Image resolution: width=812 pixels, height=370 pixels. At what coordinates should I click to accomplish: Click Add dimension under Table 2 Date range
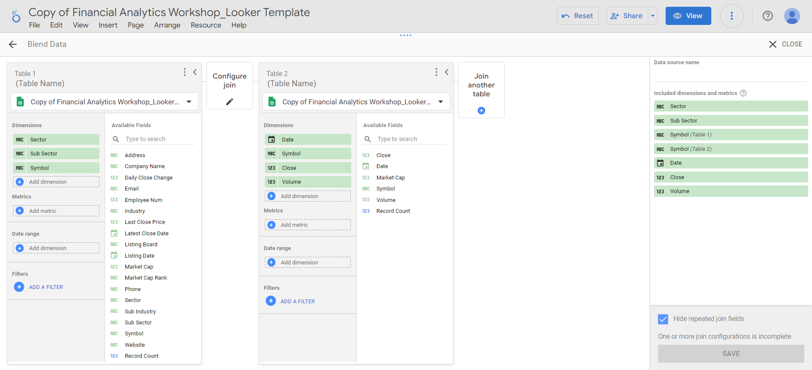[308, 262]
